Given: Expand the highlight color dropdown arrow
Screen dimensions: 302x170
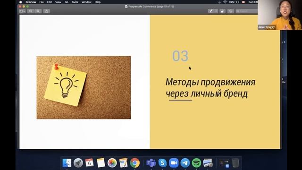Looking at the screenshot, I should point(216,11).
